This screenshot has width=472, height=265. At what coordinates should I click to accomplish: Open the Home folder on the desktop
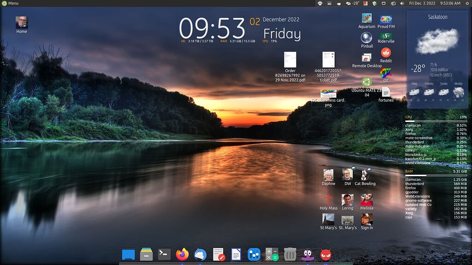pos(22,22)
